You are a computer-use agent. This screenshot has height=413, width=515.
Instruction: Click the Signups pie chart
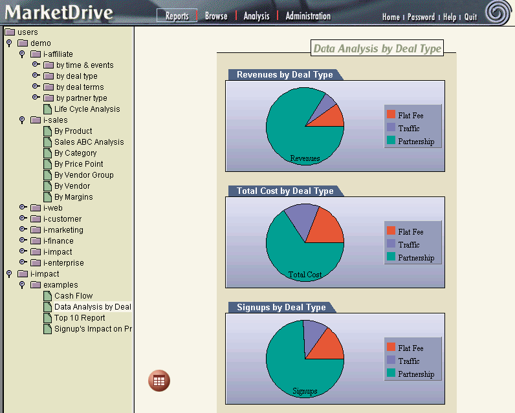click(305, 359)
